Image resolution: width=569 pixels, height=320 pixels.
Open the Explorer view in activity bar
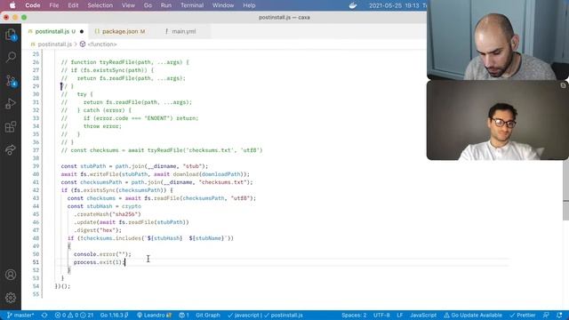point(11,35)
